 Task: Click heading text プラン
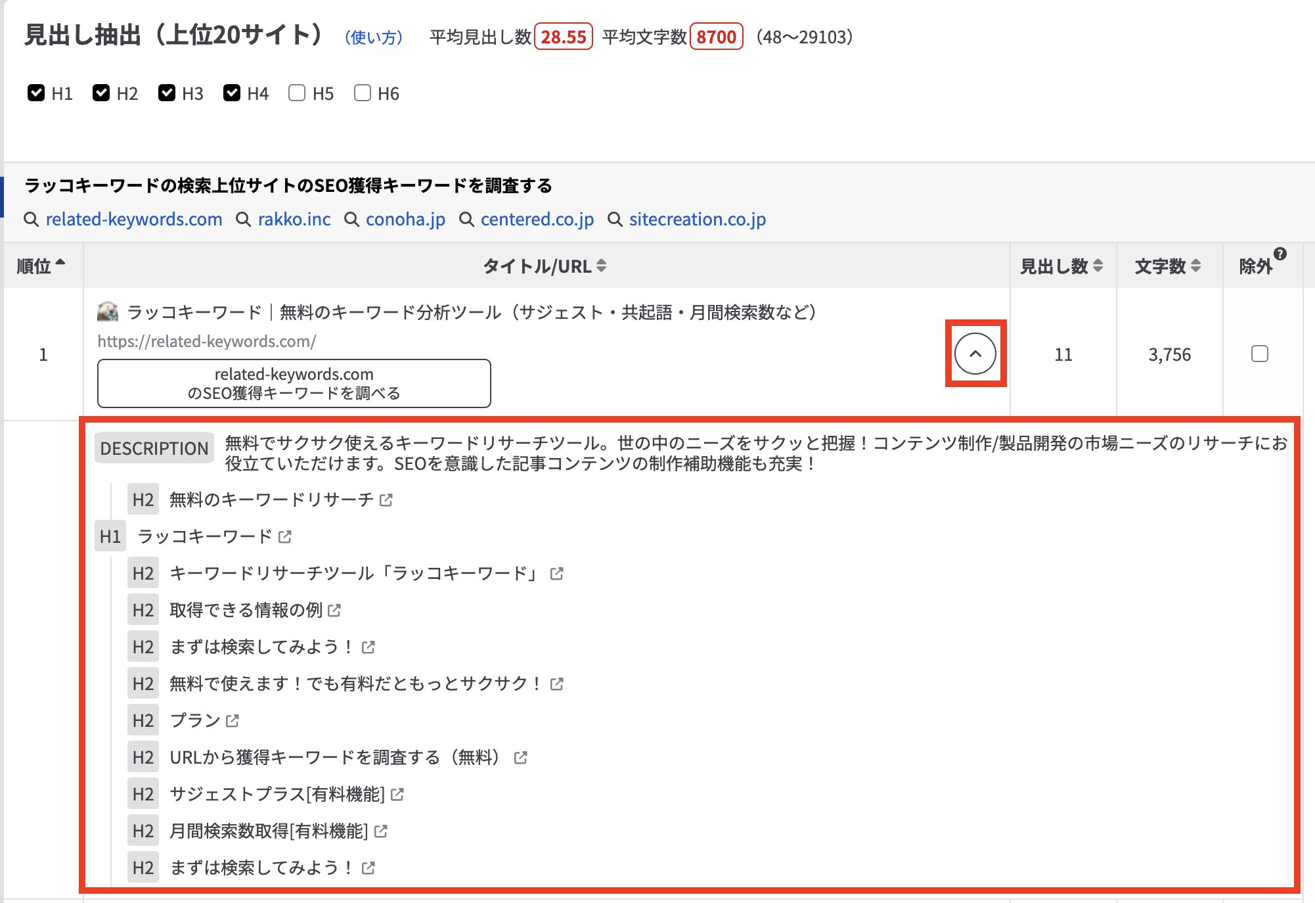click(x=194, y=721)
